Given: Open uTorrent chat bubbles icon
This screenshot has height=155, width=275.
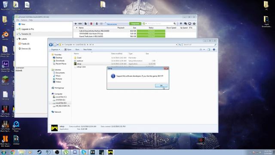Looking at the screenshot, I should (x=185, y=24).
